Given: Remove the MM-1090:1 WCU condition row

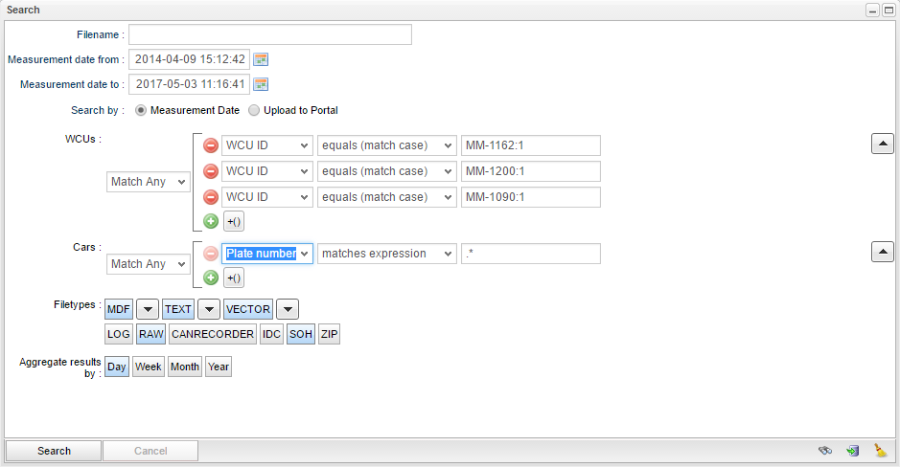Looking at the screenshot, I should click(x=211, y=197).
